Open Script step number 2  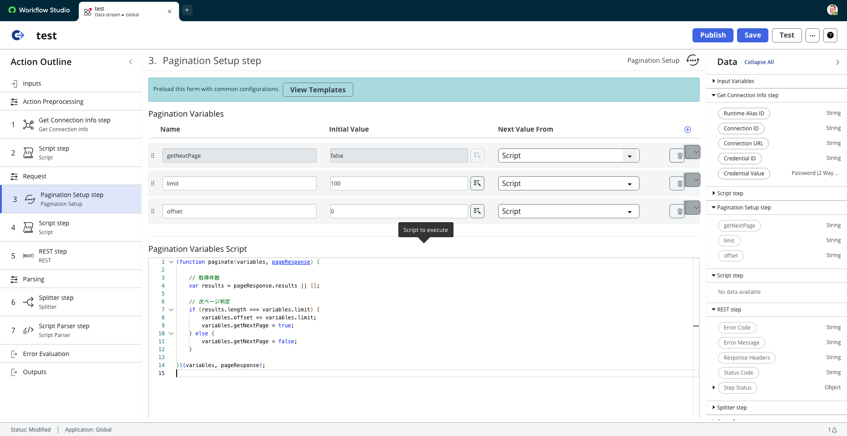71,153
